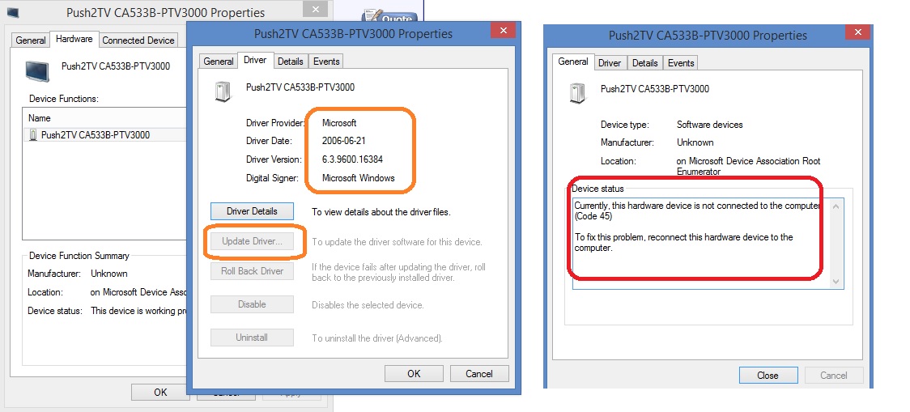Open Connected Device tab in left window

(x=138, y=40)
